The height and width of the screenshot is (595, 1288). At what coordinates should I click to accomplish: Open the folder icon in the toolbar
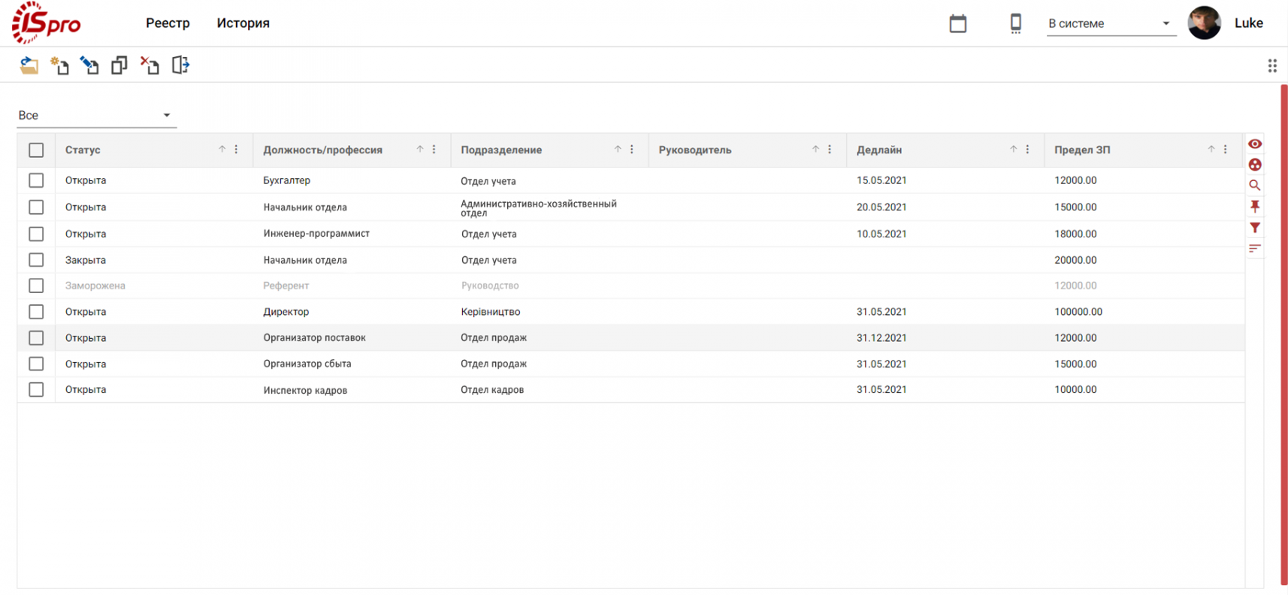[x=29, y=65]
